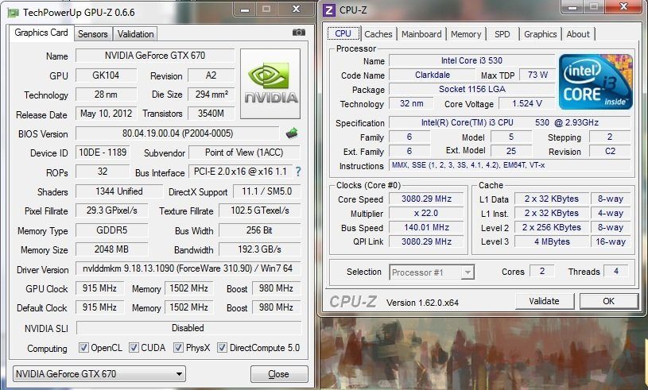648x390 pixels.
Task: Click the Subvendor value Point of View (1ACC)
Action: pos(244,153)
